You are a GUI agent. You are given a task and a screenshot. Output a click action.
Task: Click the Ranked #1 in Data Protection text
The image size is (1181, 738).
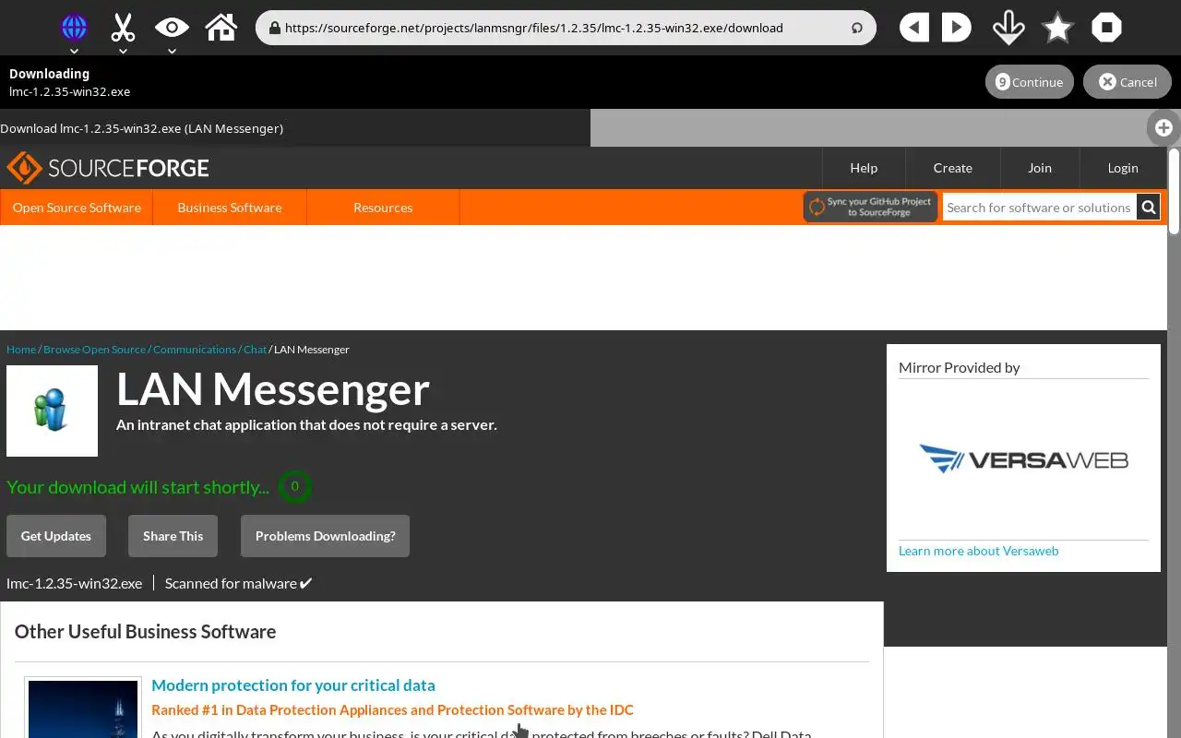[x=392, y=710]
